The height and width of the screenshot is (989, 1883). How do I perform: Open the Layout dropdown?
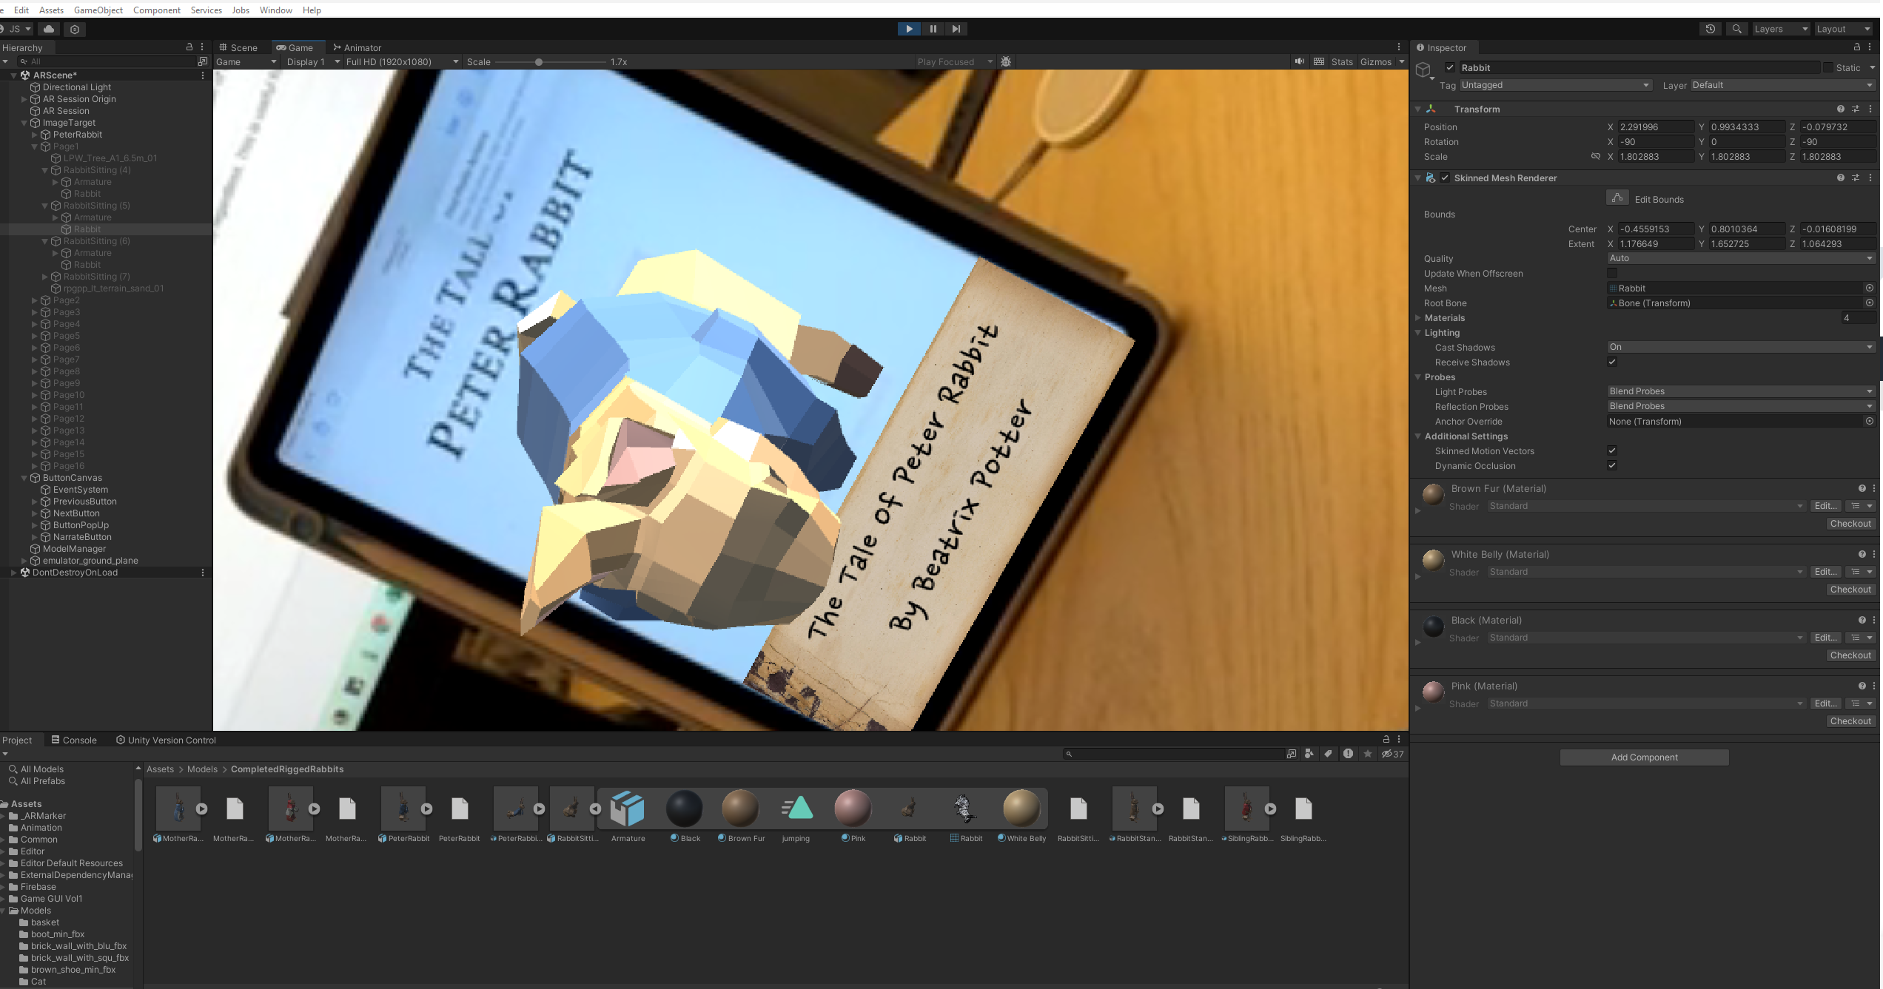pyautogui.click(x=1843, y=29)
